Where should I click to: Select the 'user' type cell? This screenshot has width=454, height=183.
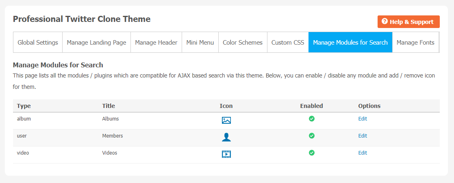pos(22,136)
